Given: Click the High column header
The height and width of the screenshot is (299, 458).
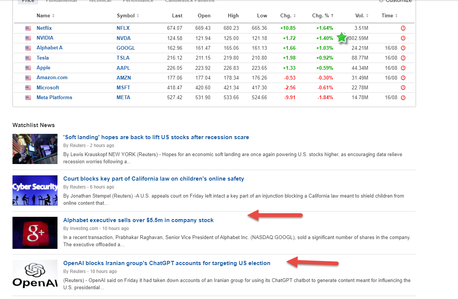Looking at the screenshot, I should click(233, 15).
